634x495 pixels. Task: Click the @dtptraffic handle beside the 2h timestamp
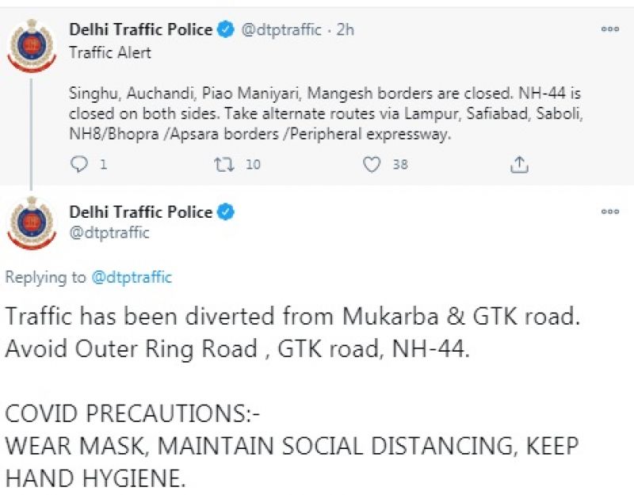click(281, 30)
